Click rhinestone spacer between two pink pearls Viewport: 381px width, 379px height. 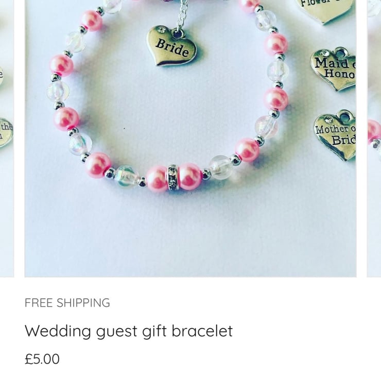[173, 177]
